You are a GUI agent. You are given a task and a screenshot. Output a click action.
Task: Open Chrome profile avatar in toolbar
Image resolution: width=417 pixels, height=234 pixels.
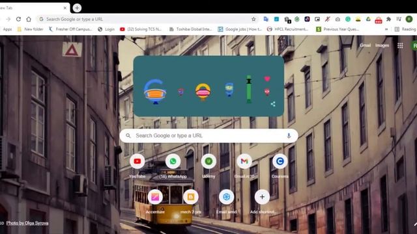(409, 19)
